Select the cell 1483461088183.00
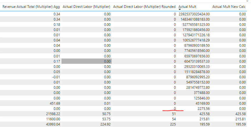Screen dimensions: 251x127 click(x=195, y=19)
